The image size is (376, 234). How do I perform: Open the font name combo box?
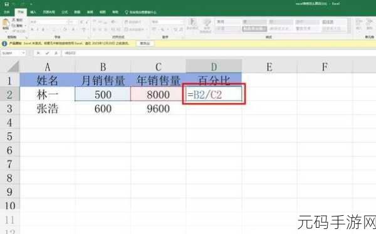tap(49, 22)
